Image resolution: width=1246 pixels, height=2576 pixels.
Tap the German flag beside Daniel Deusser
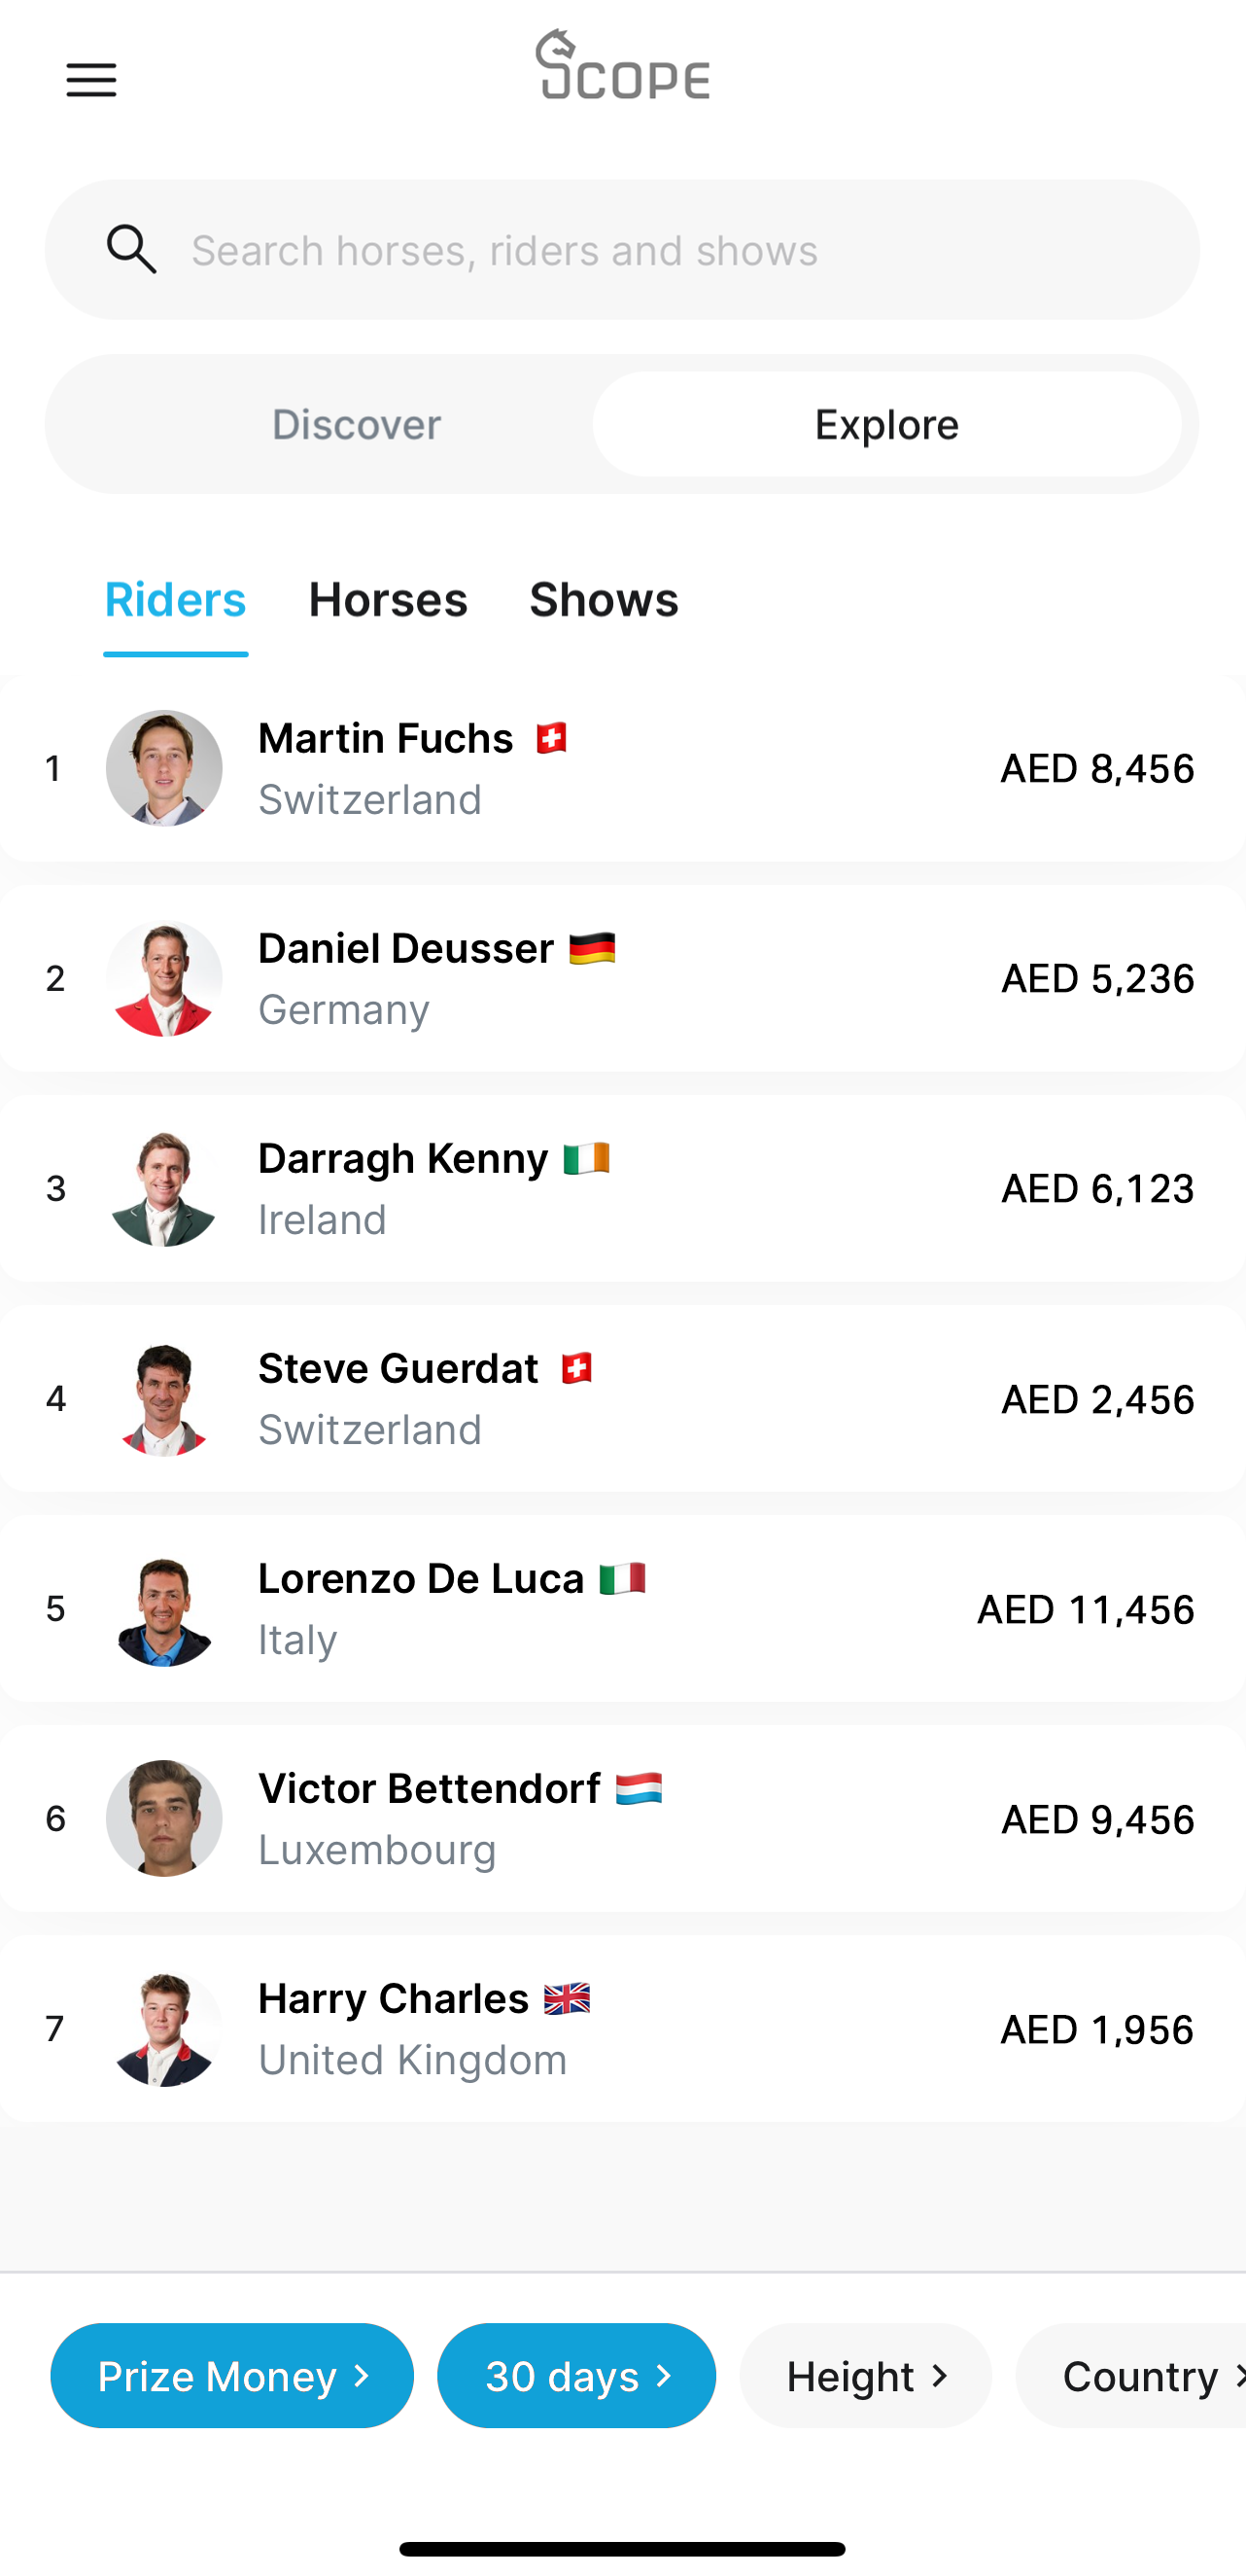(x=592, y=948)
